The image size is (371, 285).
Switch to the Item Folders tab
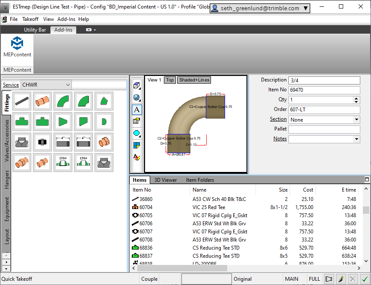click(x=200, y=180)
